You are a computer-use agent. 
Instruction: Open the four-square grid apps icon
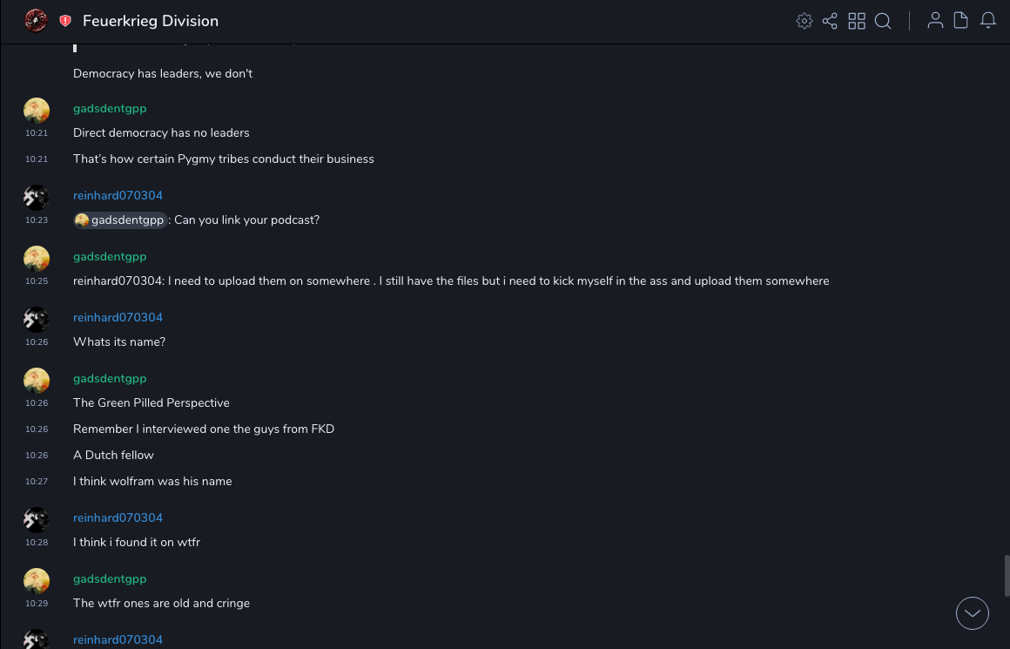857,21
